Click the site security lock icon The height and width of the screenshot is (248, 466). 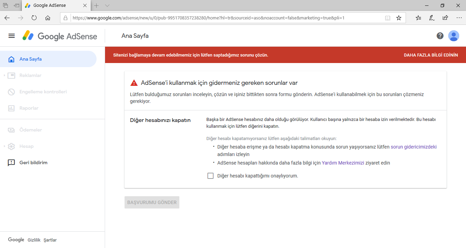[x=66, y=18]
